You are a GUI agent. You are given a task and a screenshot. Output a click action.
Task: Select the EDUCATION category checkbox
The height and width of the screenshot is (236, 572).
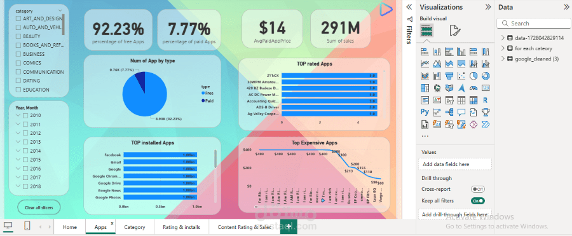(x=18, y=90)
